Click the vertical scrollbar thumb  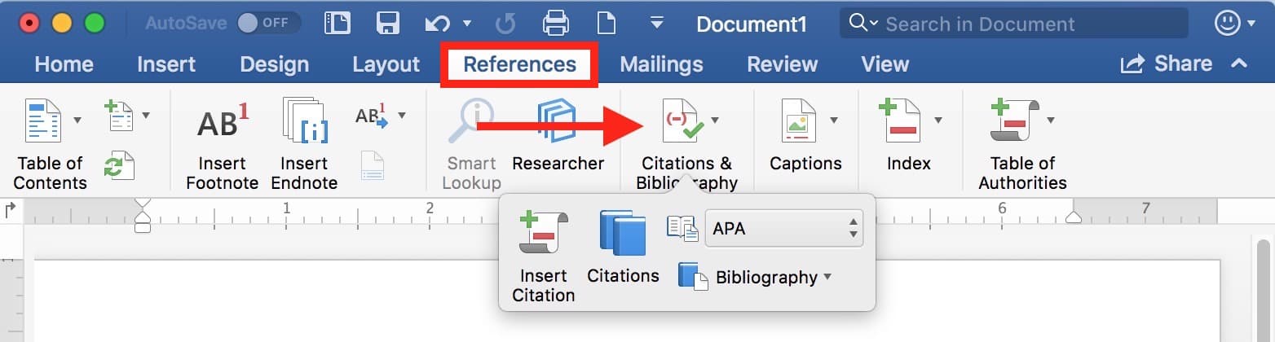pos(1264,291)
